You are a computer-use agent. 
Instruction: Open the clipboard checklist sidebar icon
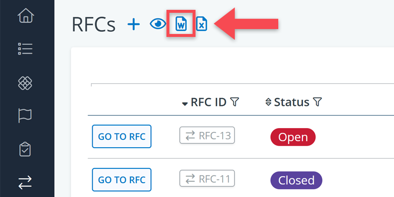point(25,149)
